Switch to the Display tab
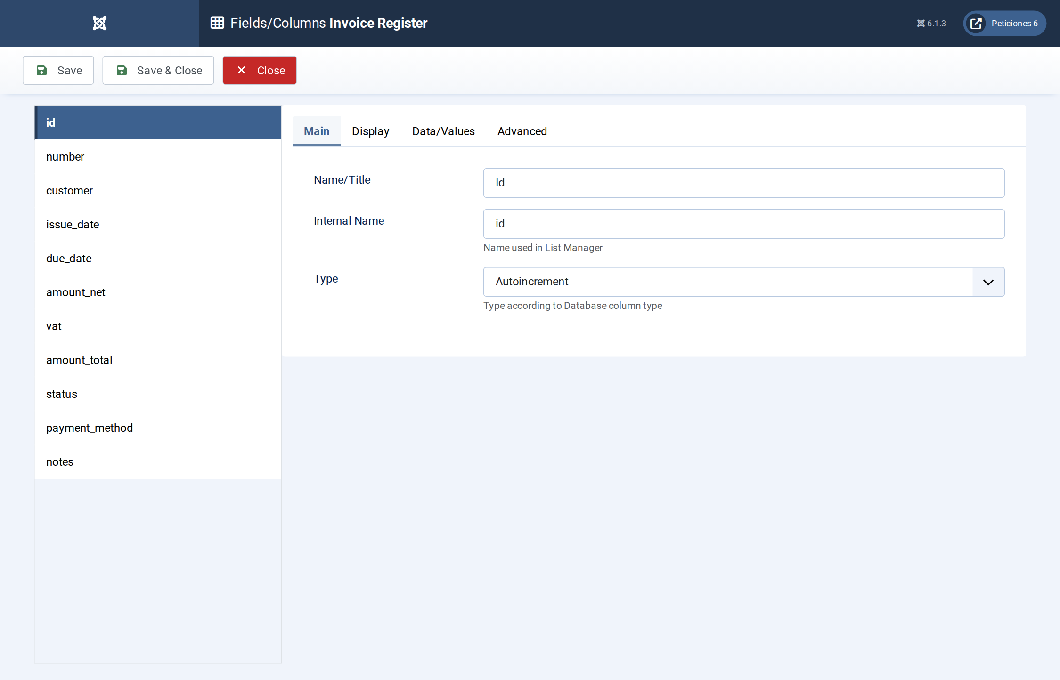The width and height of the screenshot is (1060, 680). [371, 131]
